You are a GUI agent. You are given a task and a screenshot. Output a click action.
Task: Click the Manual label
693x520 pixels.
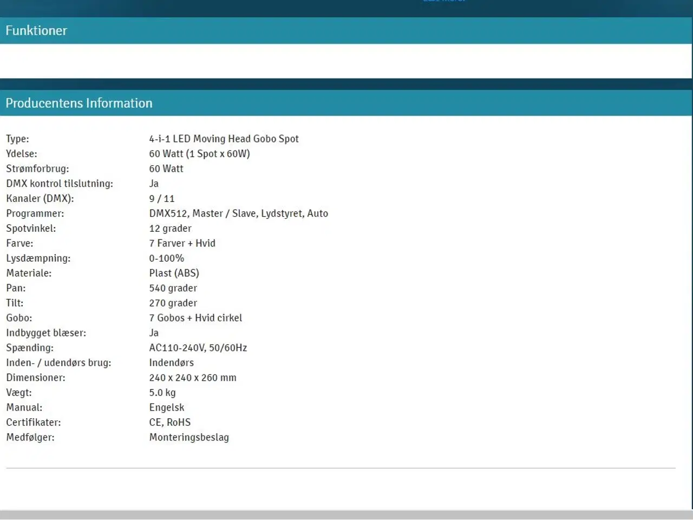tap(24, 407)
